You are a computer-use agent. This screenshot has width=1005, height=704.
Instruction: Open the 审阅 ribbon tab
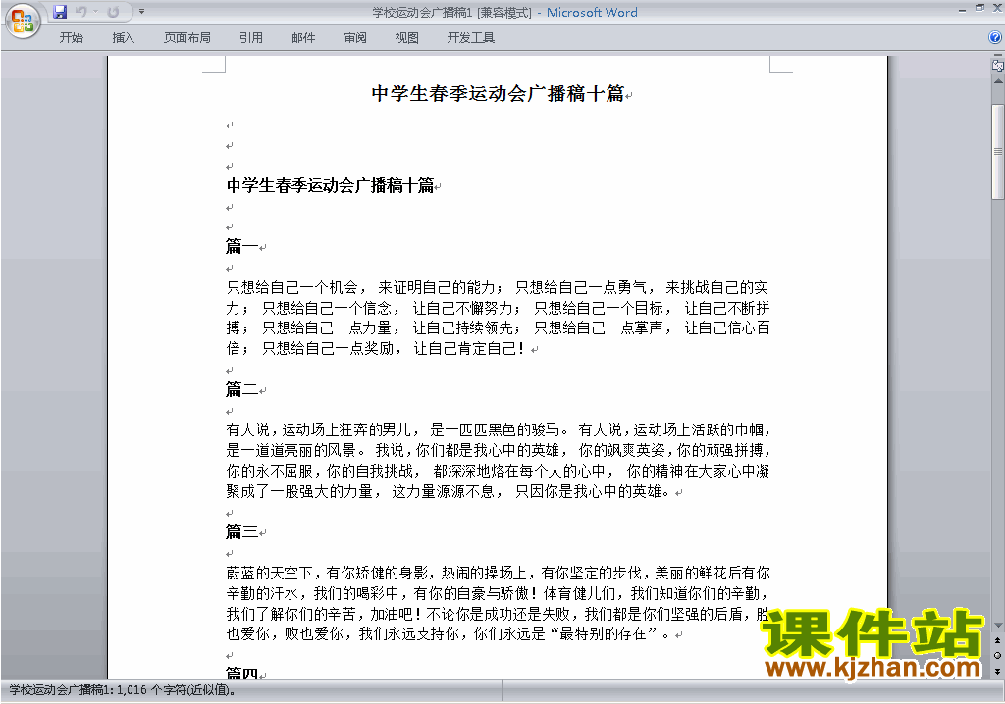pos(355,38)
